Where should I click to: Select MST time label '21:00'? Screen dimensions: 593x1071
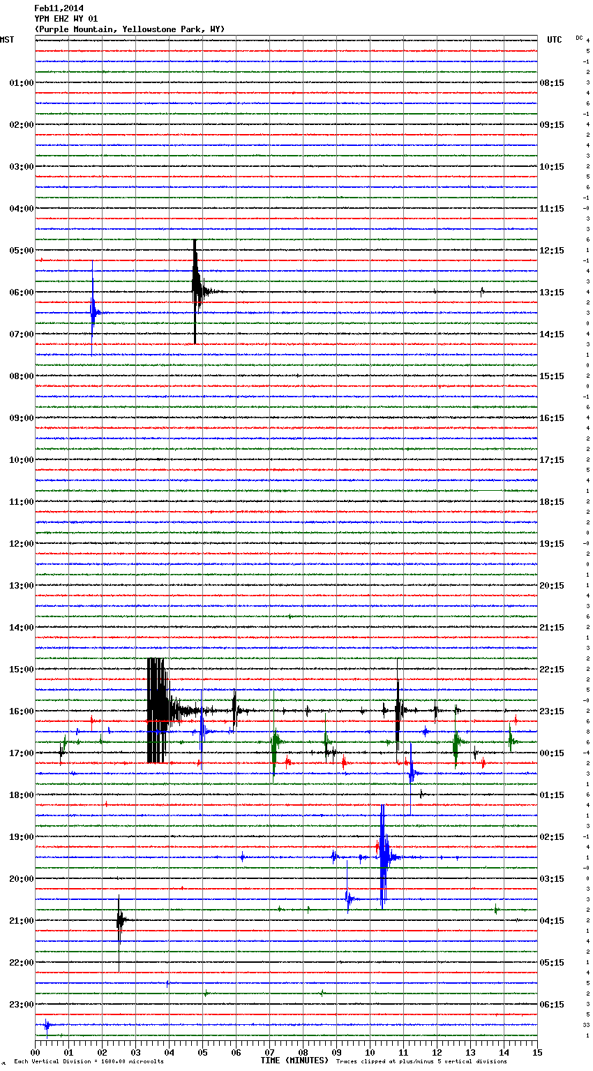tap(22, 921)
